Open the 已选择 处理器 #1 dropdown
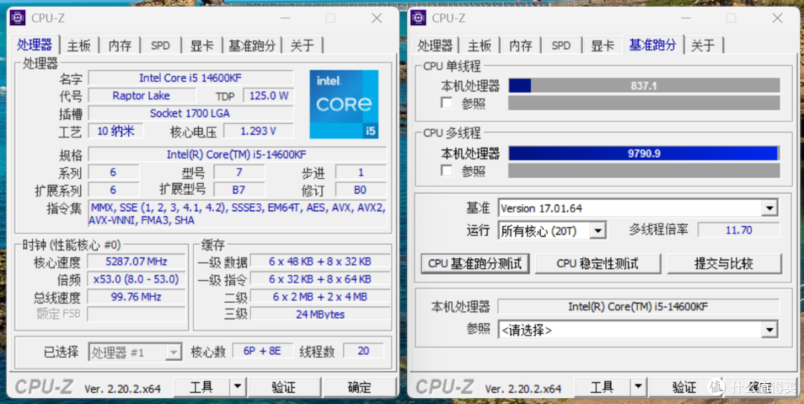The height and width of the screenshot is (404, 804). tap(173, 352)
